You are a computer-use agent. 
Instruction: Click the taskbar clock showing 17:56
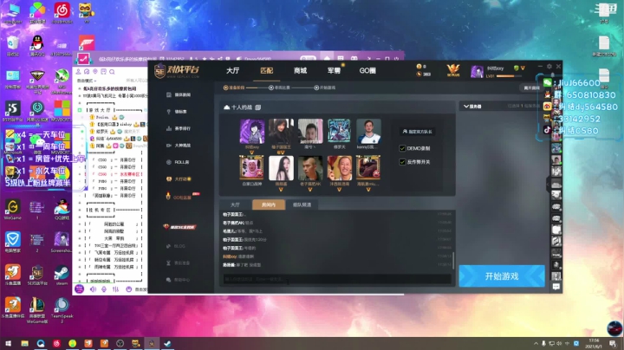(x=595, y=343)
